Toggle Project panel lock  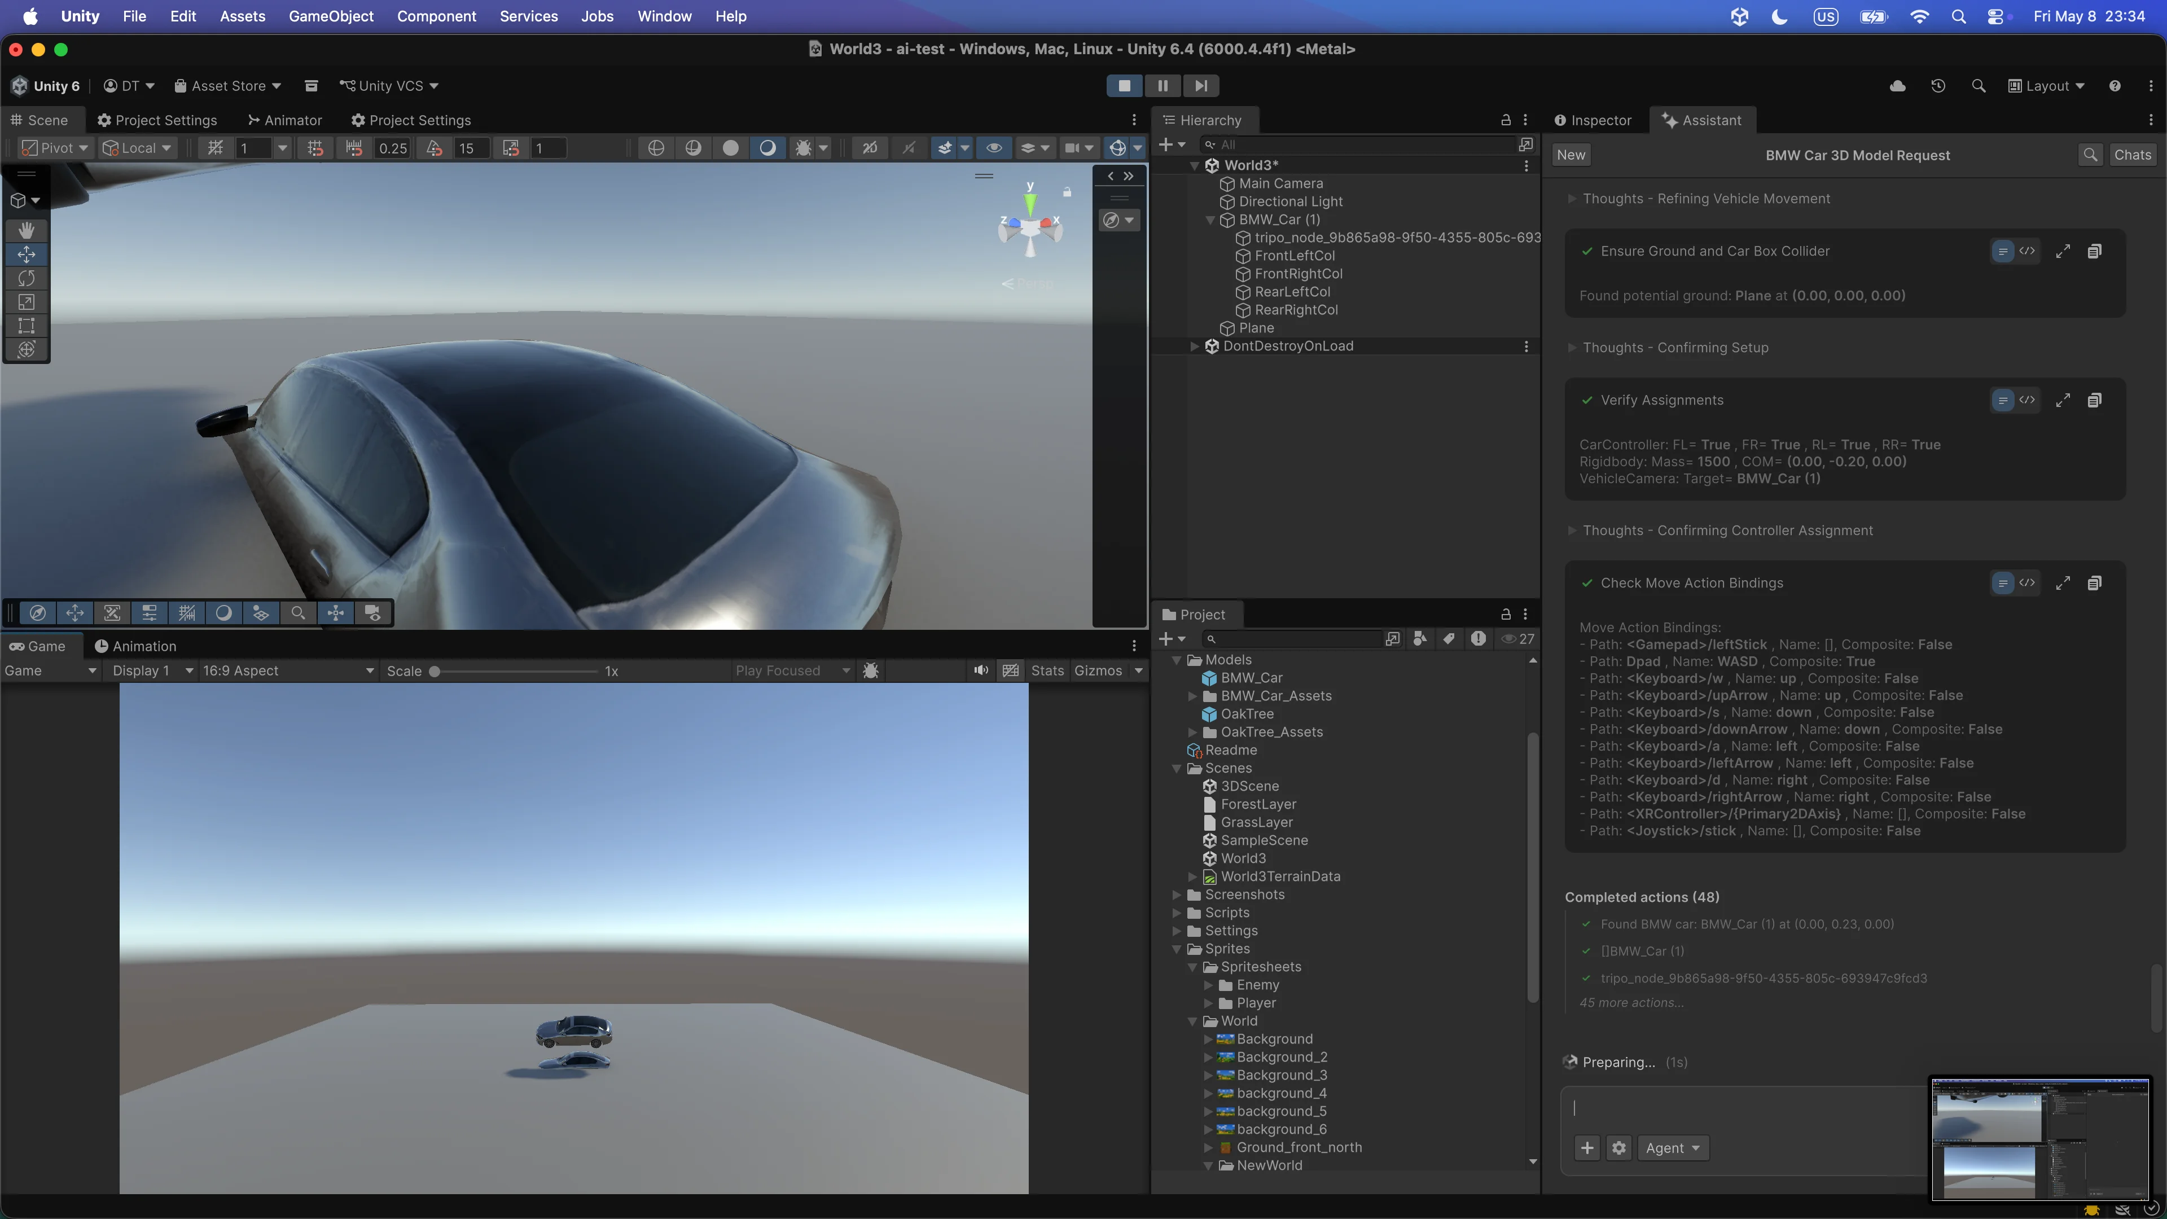[1506, 614]
